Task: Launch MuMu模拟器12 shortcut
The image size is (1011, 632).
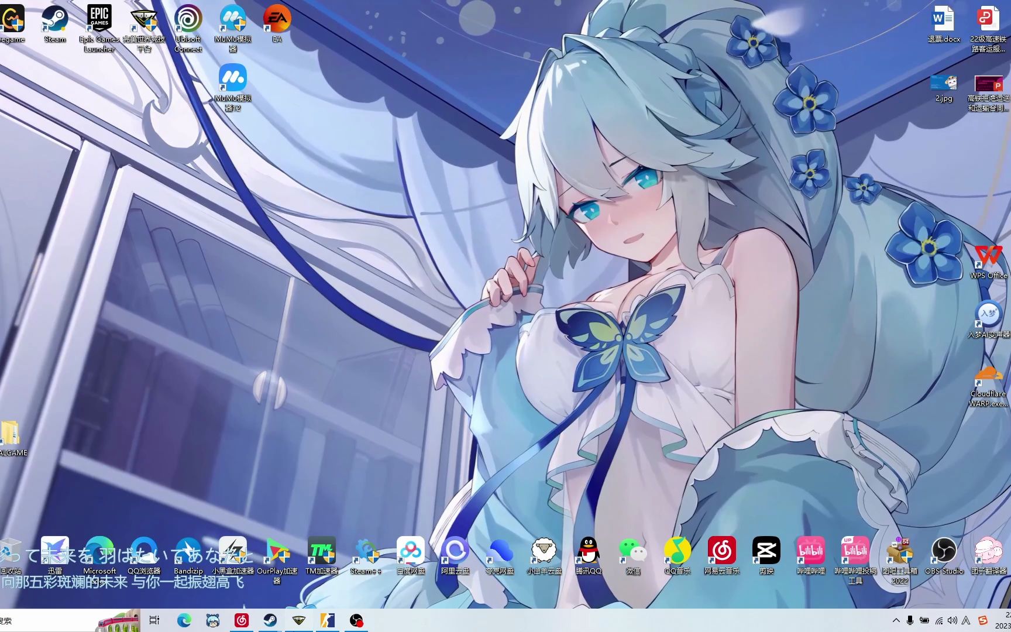Action: (233, 87)
